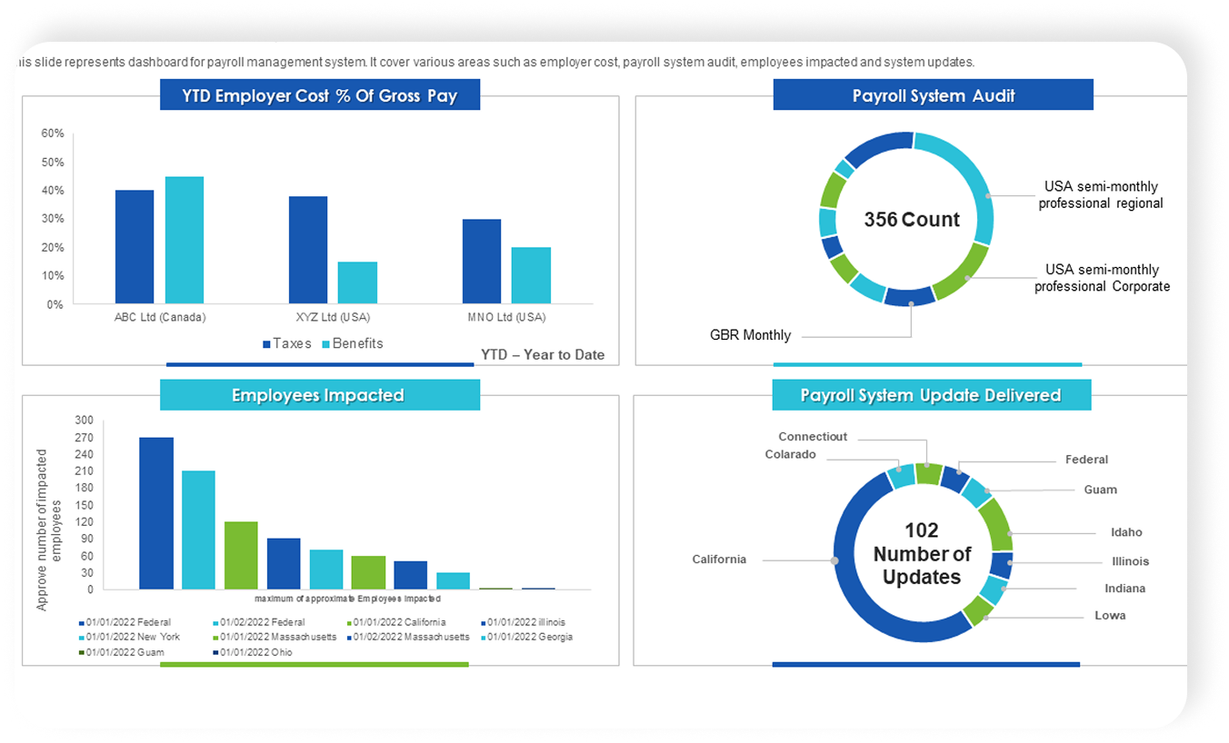This screenshot has height=743, width=1229.
Task: Click the MNO Ltd (USA) Benefits bar
Action: 531,275
